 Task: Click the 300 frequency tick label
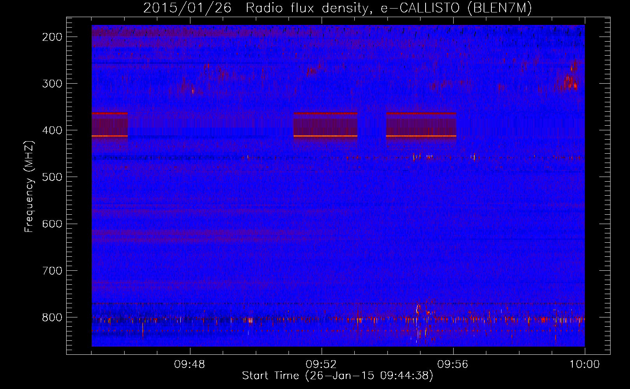[52, 84]
